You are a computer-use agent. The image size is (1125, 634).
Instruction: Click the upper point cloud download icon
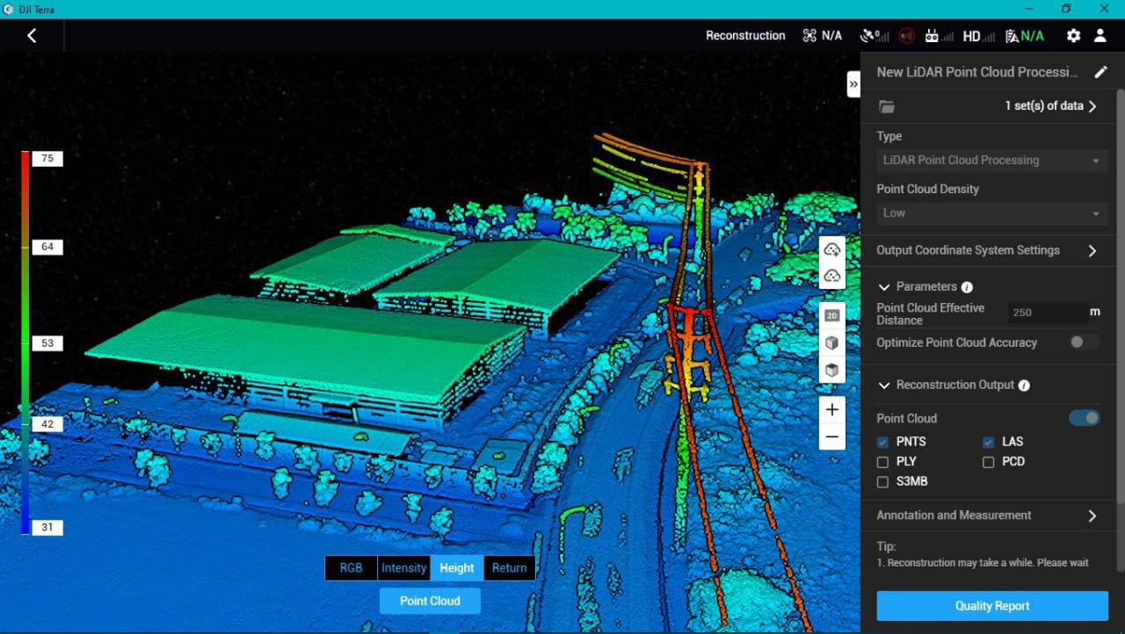click(x=831, y=250)
